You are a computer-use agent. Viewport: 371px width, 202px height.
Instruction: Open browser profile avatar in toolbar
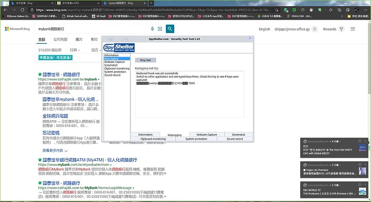(357, 10)
